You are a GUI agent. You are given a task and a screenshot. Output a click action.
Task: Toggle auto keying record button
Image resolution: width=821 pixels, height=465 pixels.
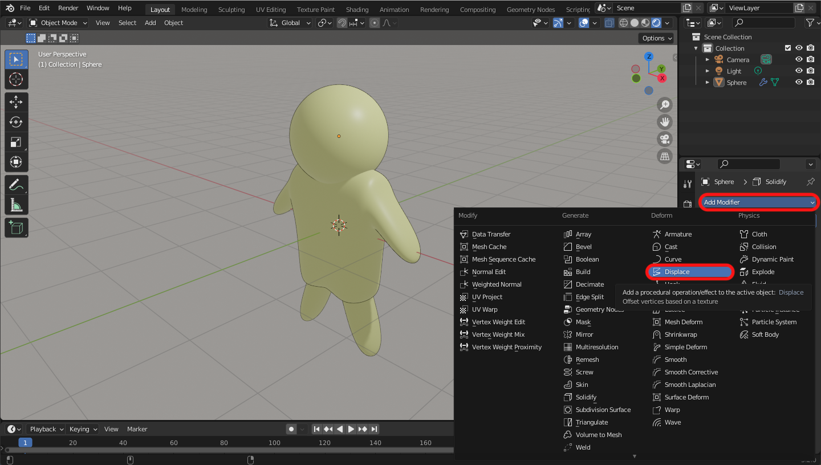[x=291, y=429]
